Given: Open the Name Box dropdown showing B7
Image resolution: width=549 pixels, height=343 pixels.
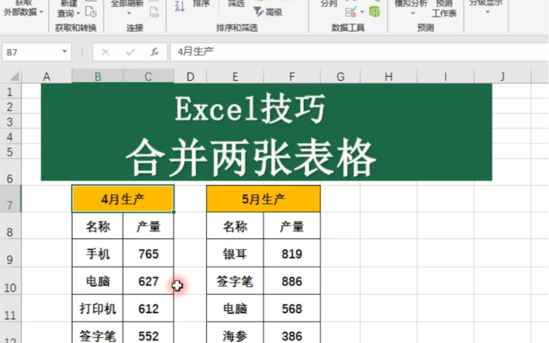Looking at the screenshot, I should pyautogui.click(x=64, y=52).
